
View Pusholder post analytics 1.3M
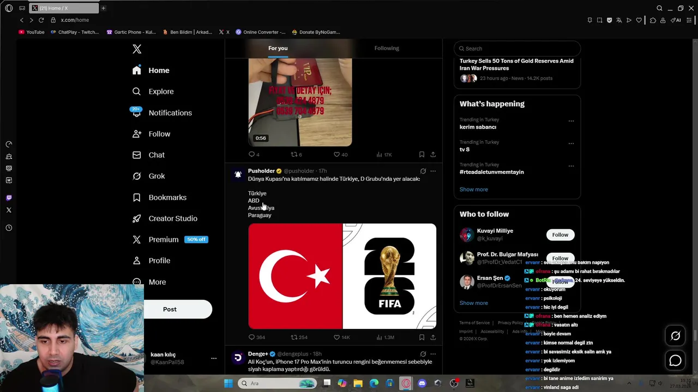(385, 338)
